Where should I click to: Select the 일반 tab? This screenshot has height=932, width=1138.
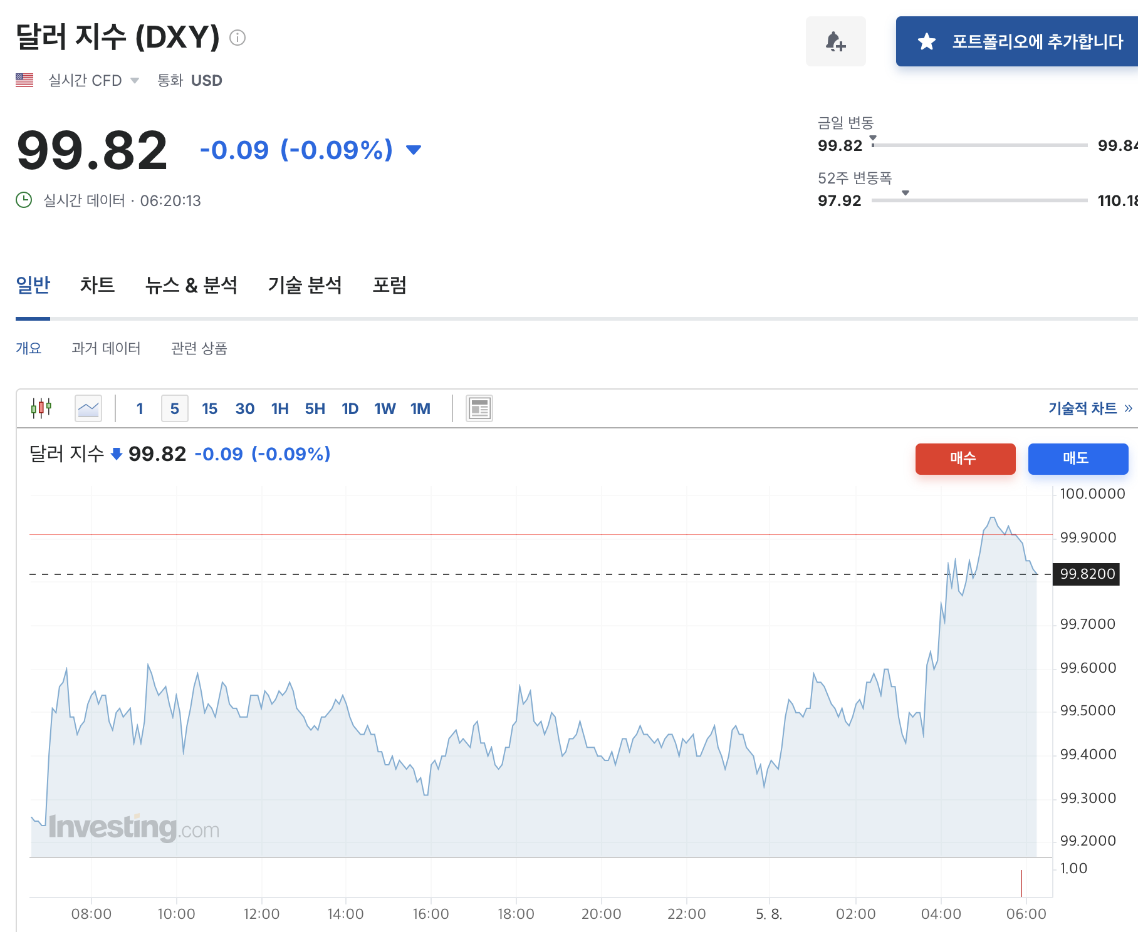pyautogui.click(x=33, y=286)
